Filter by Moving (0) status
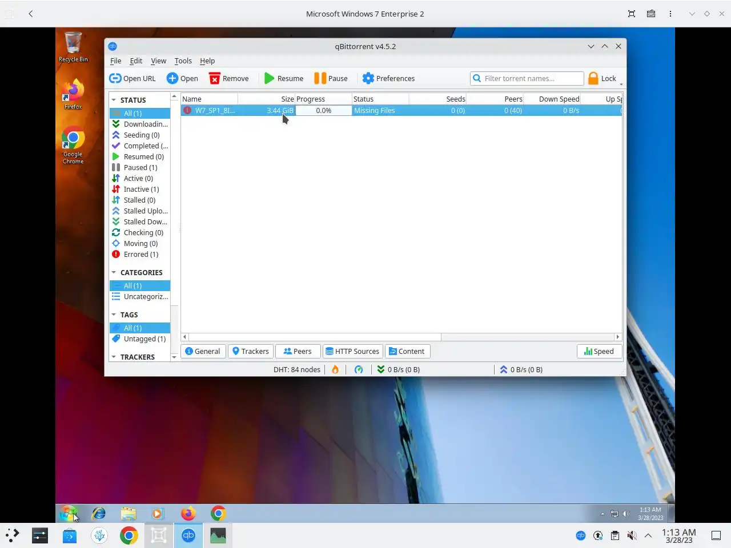Image resolution: width=731 pixels, height=548 pixels. (140, 243)
